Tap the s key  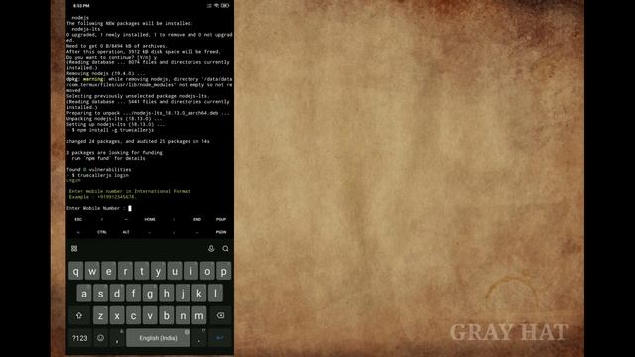(x=100, y=294)
